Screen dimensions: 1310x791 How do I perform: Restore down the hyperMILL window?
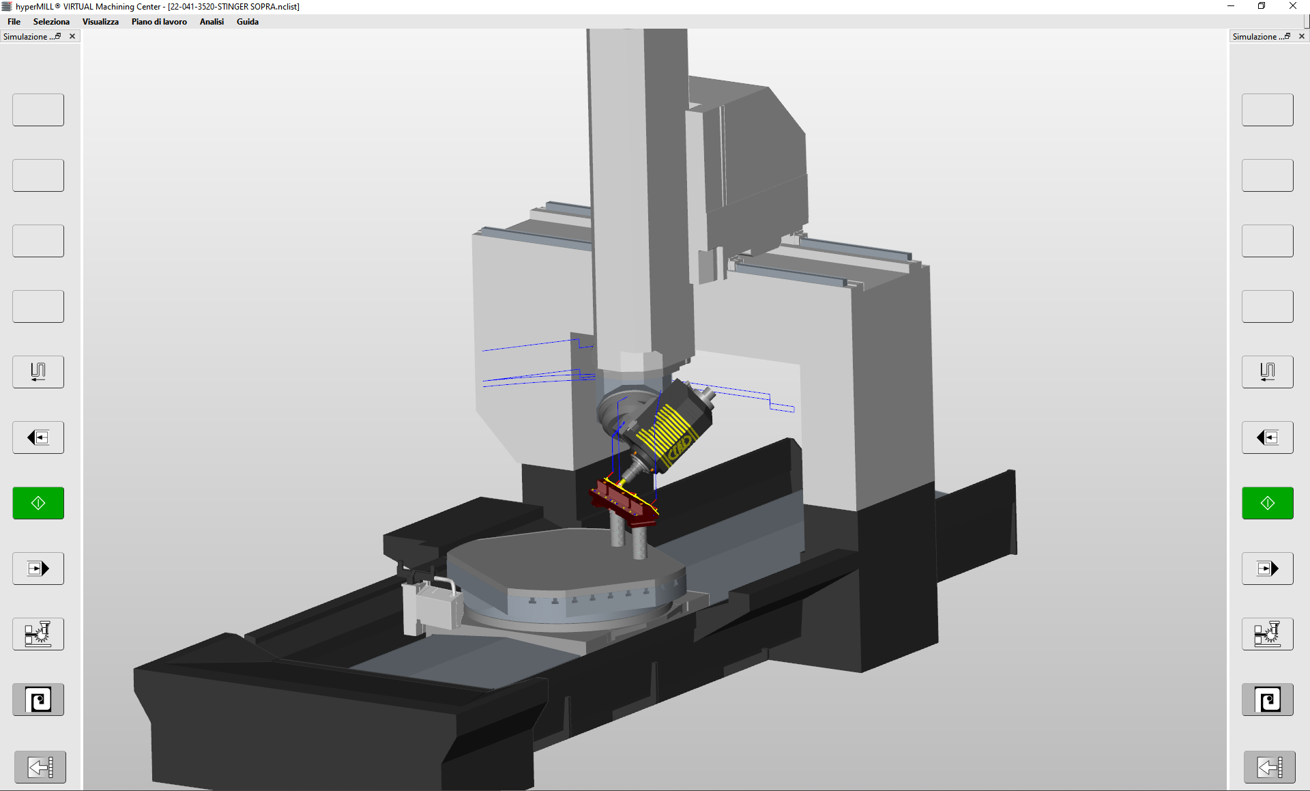[1262, 6]
